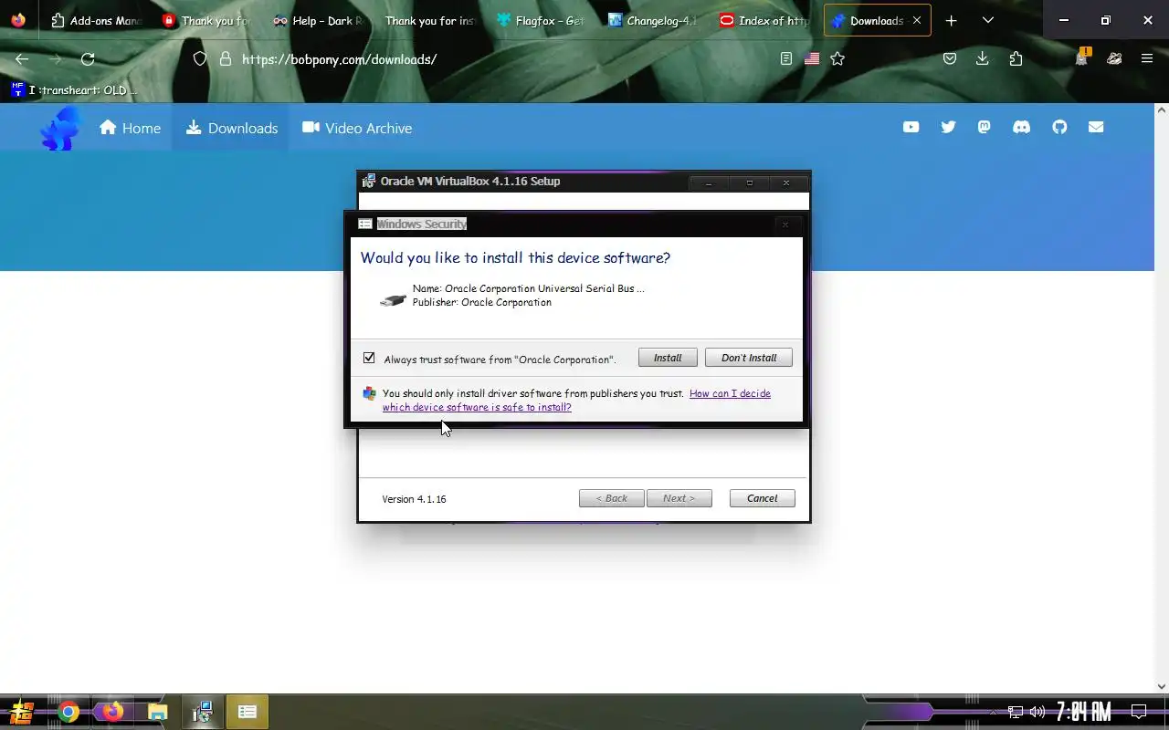Click the Start button on taskbar

click(x=22, y=712)
